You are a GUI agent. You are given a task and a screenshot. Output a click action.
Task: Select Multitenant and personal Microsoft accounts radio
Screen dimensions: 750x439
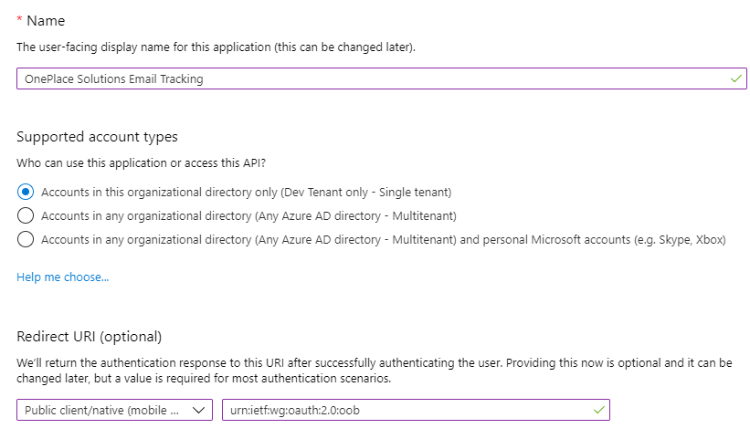point(26,240)
